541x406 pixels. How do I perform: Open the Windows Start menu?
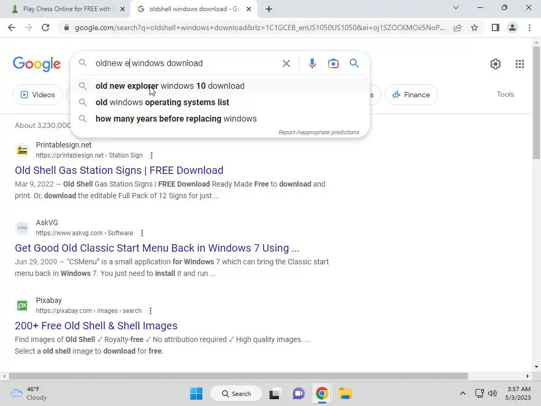tap(197, 393)
